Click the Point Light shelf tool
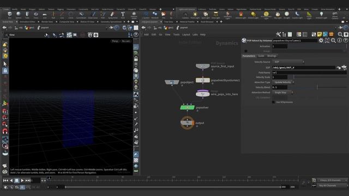 [195, 15]
